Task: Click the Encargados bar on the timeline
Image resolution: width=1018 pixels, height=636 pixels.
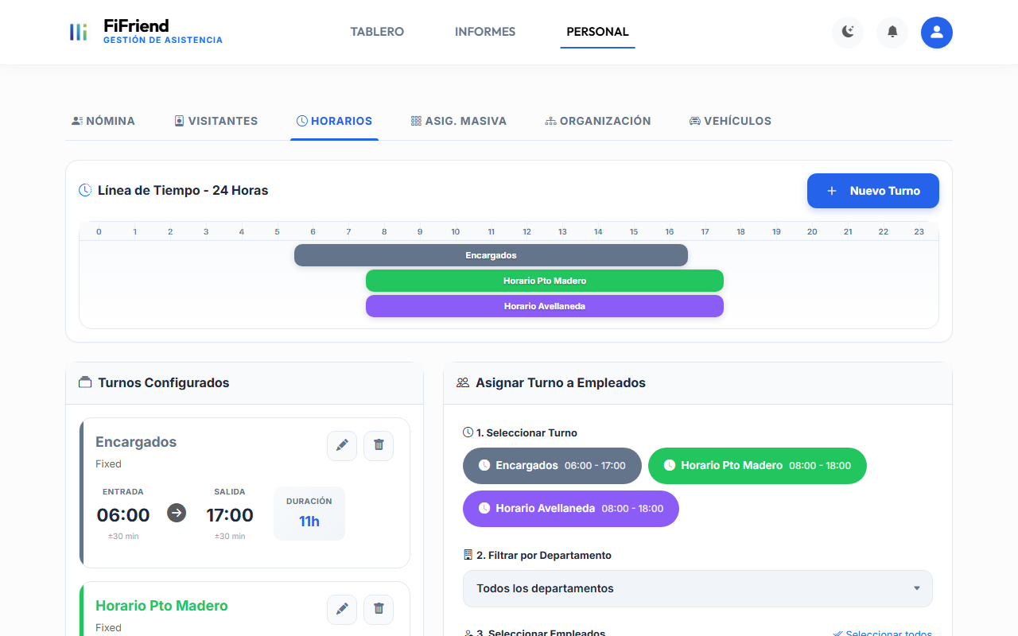Action: click(x=491, y=255)
